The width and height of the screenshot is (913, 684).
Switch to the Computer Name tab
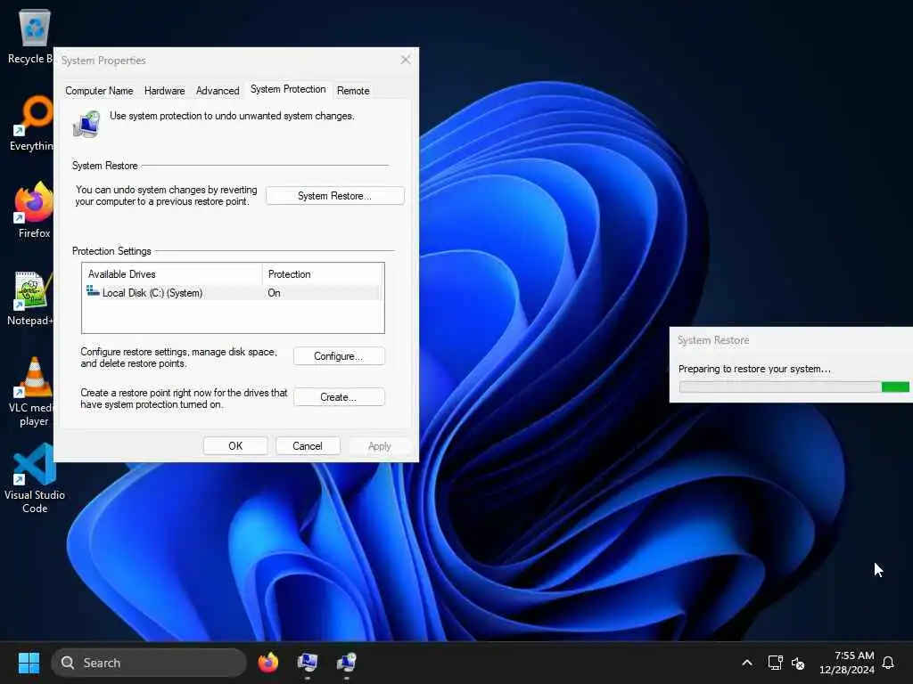coord(99,91)
